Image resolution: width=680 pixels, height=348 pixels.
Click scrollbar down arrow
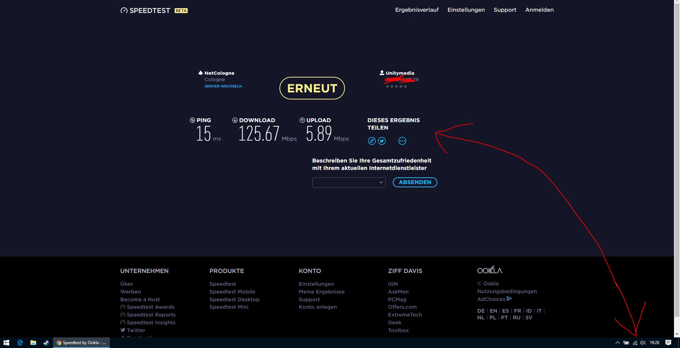click(677, 334)
